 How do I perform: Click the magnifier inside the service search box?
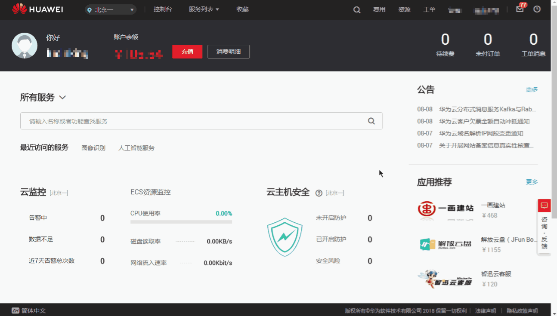pos(371,121)
